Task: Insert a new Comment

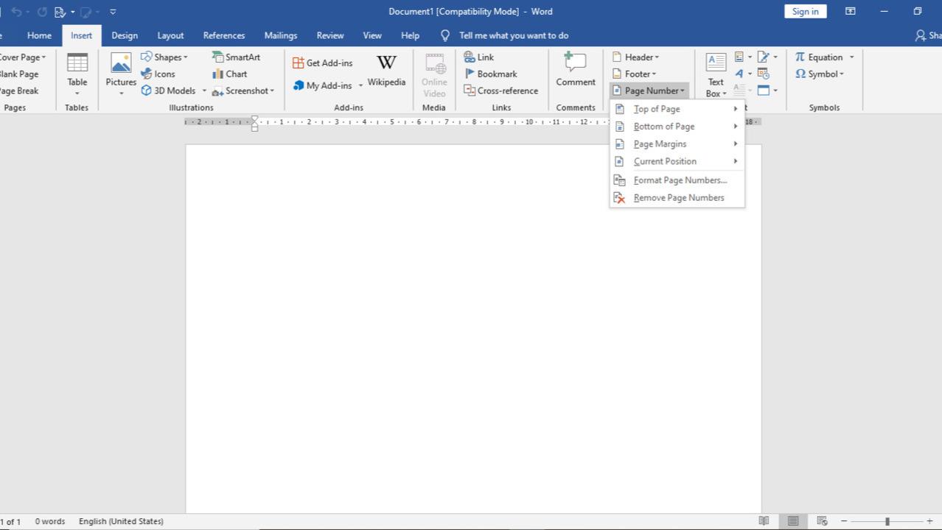Action: (x=575, y=71)
